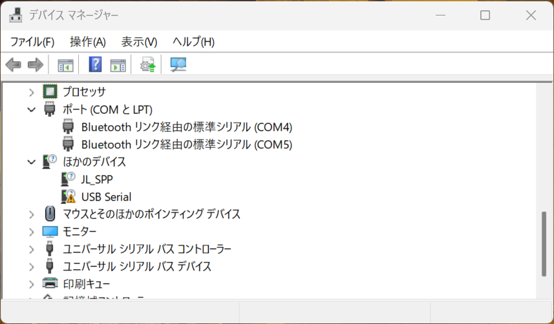Expand the モニター category
This screenshot has width=554, height=324.
[x=32, y=232]
